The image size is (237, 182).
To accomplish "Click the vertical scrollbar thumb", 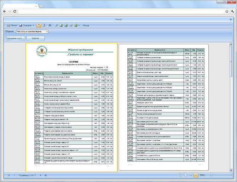I will tap(231, 62).
